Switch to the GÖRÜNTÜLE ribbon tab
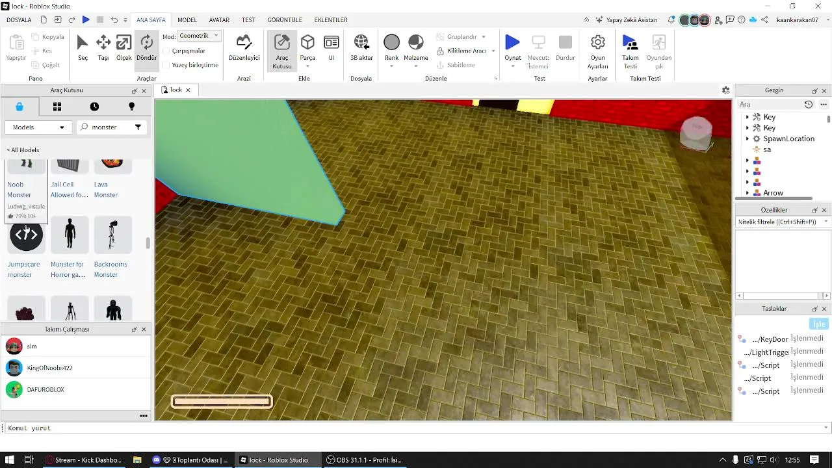Viewport: 832px width, 468px height. pos(285,20)
